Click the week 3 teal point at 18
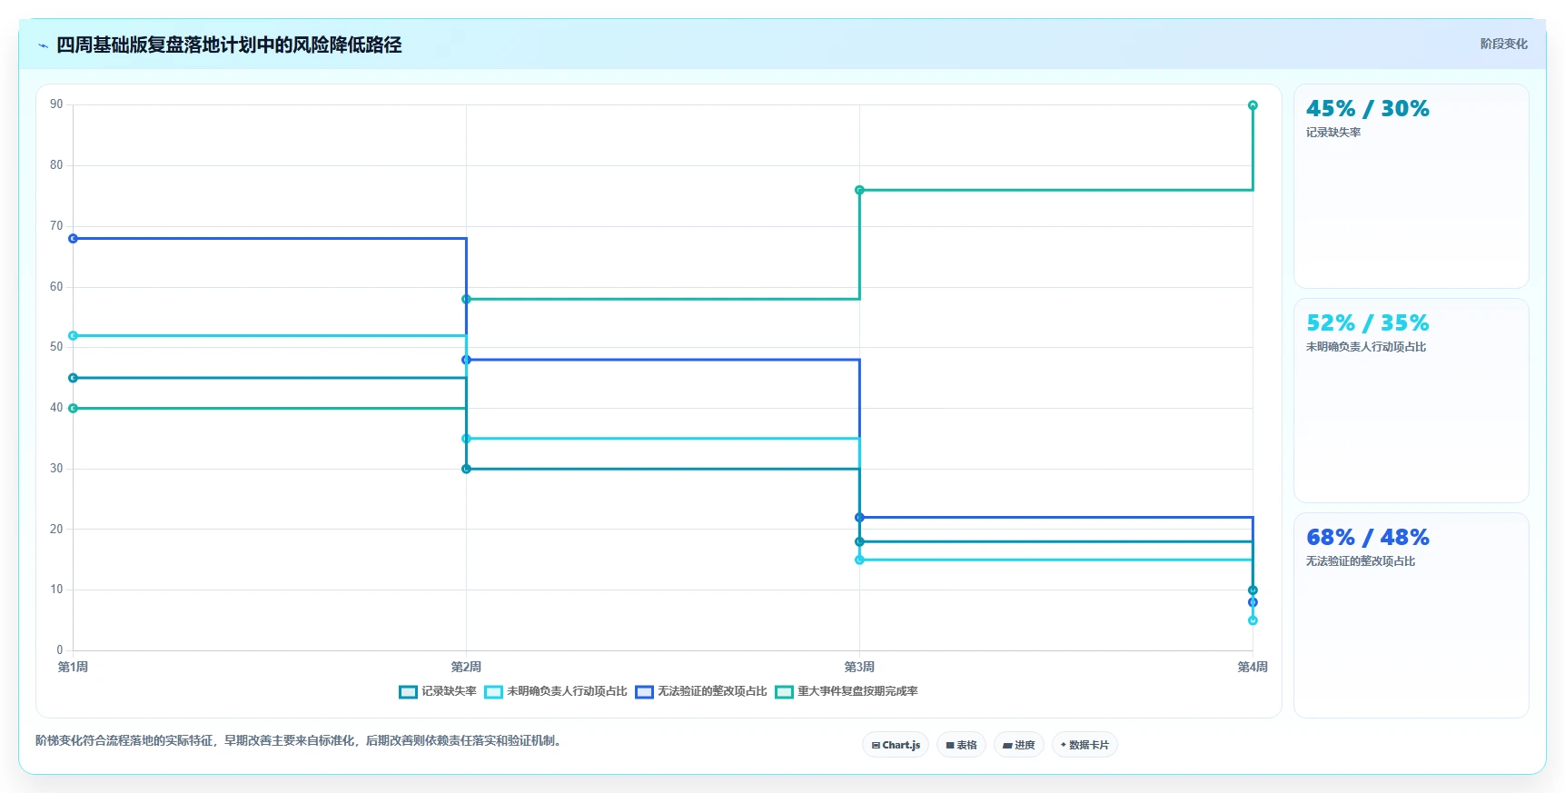Image resolution: width=1565 pixels, height=793 pixels. click(x=859, y=541)
